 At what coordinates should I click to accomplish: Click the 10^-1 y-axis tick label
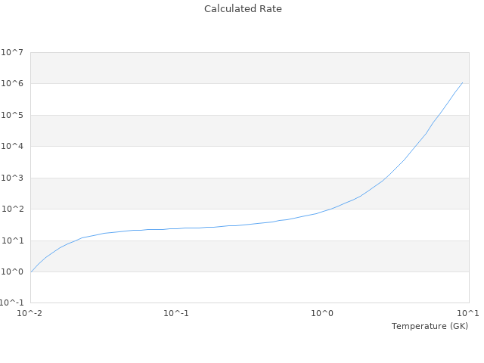pyautogui.click(x=12, y=303)
